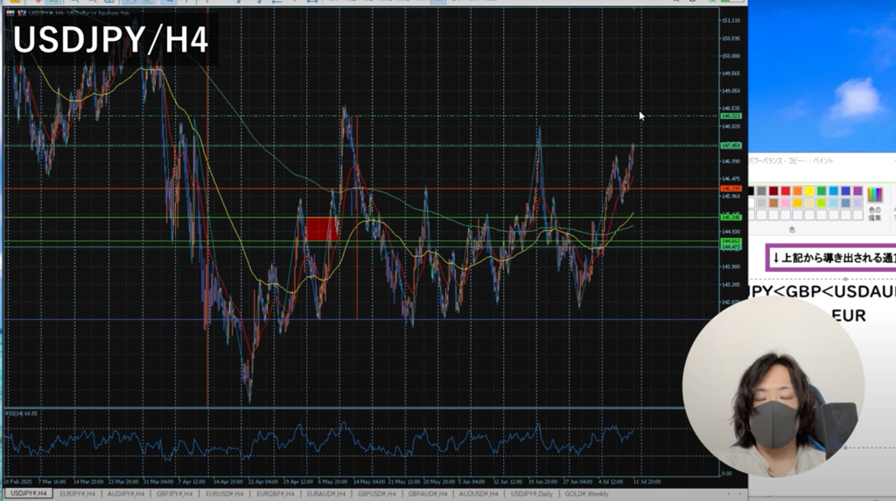This screenshot has height=501, width=896.
Task: Select light blue swatch in Paint palette
Action: pyautogui.click(x=834, y=191)
